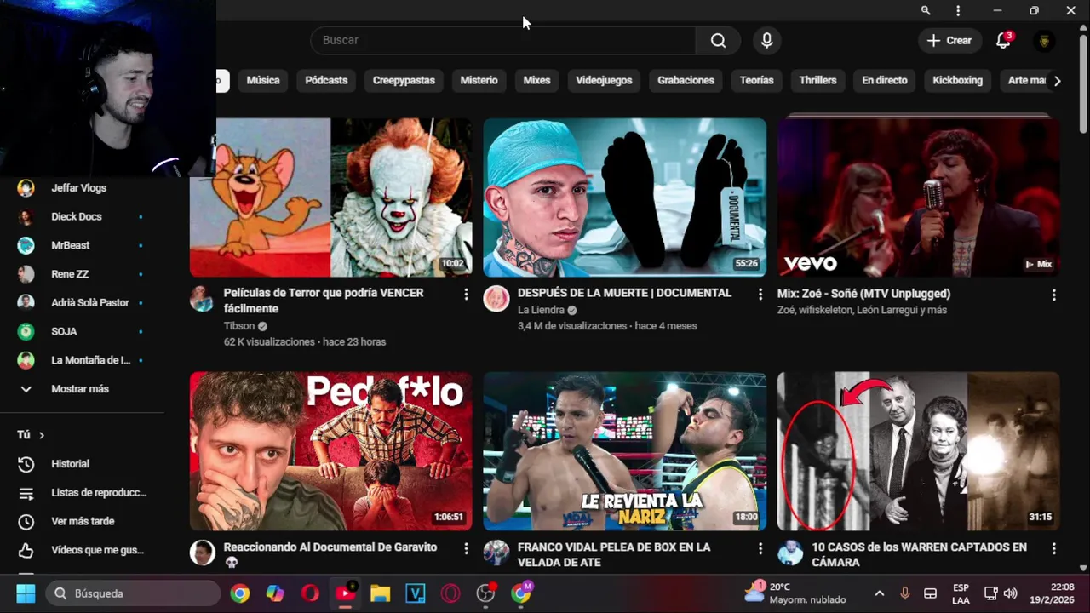Open options menu for Películas de Terror video
The width and height of the screenshot is (1090, 613).
(466, 294)
